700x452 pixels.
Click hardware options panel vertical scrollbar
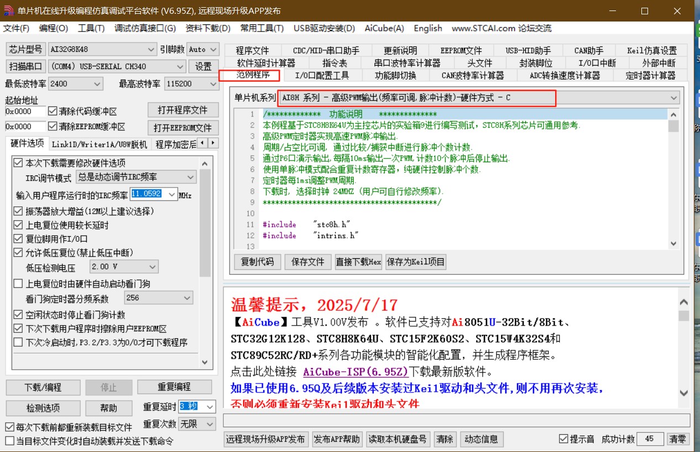(x=205, y=263)
